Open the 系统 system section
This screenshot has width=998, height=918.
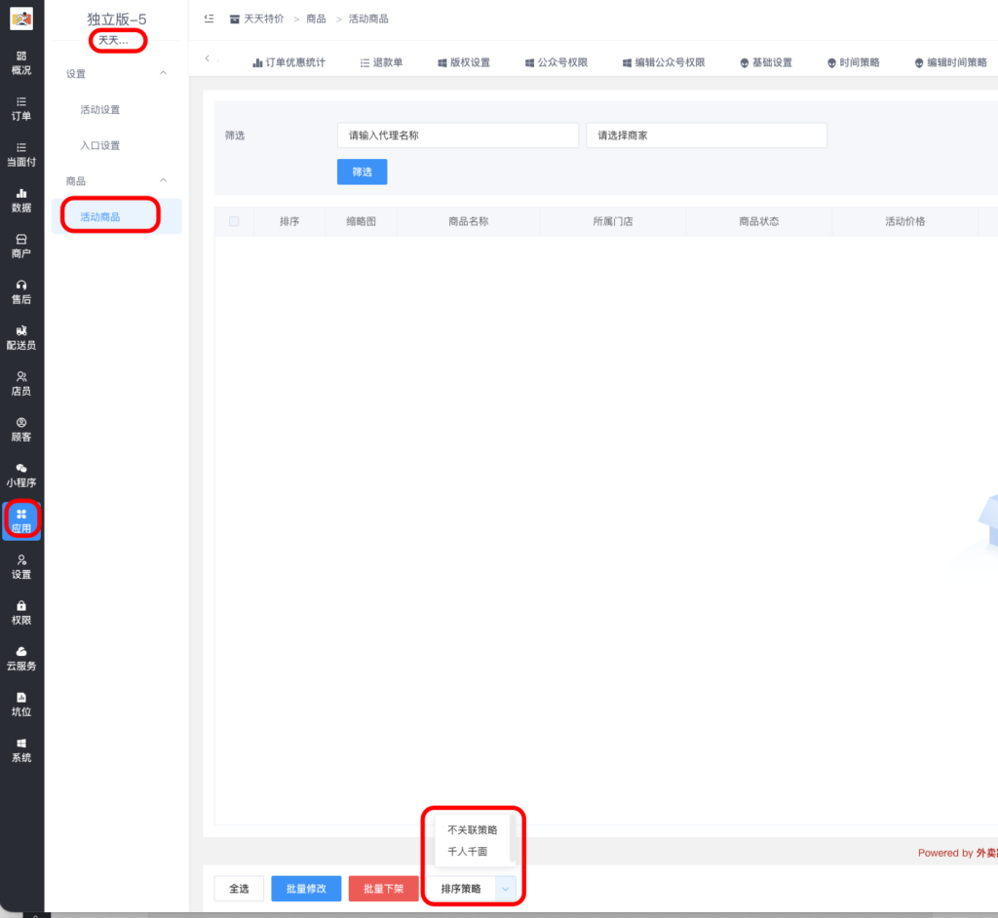(20, 750)
